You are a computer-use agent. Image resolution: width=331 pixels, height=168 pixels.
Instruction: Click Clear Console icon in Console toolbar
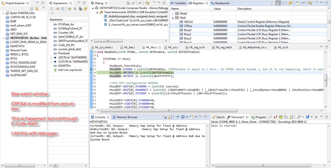(165, 117)
